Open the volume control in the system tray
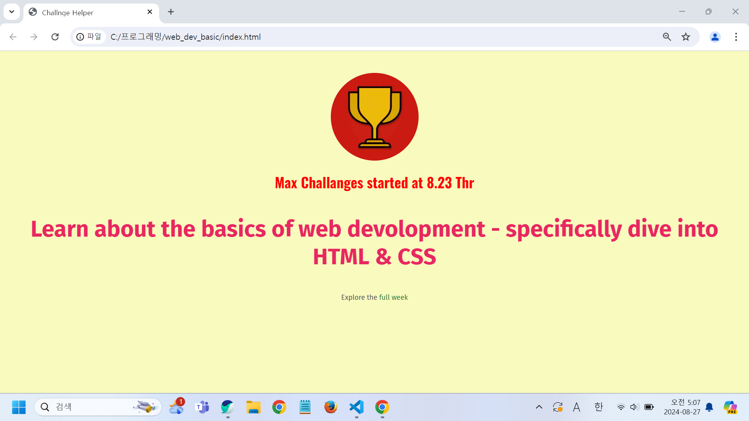The height and width of the screenshot is (421, 749). click(634, 407)
